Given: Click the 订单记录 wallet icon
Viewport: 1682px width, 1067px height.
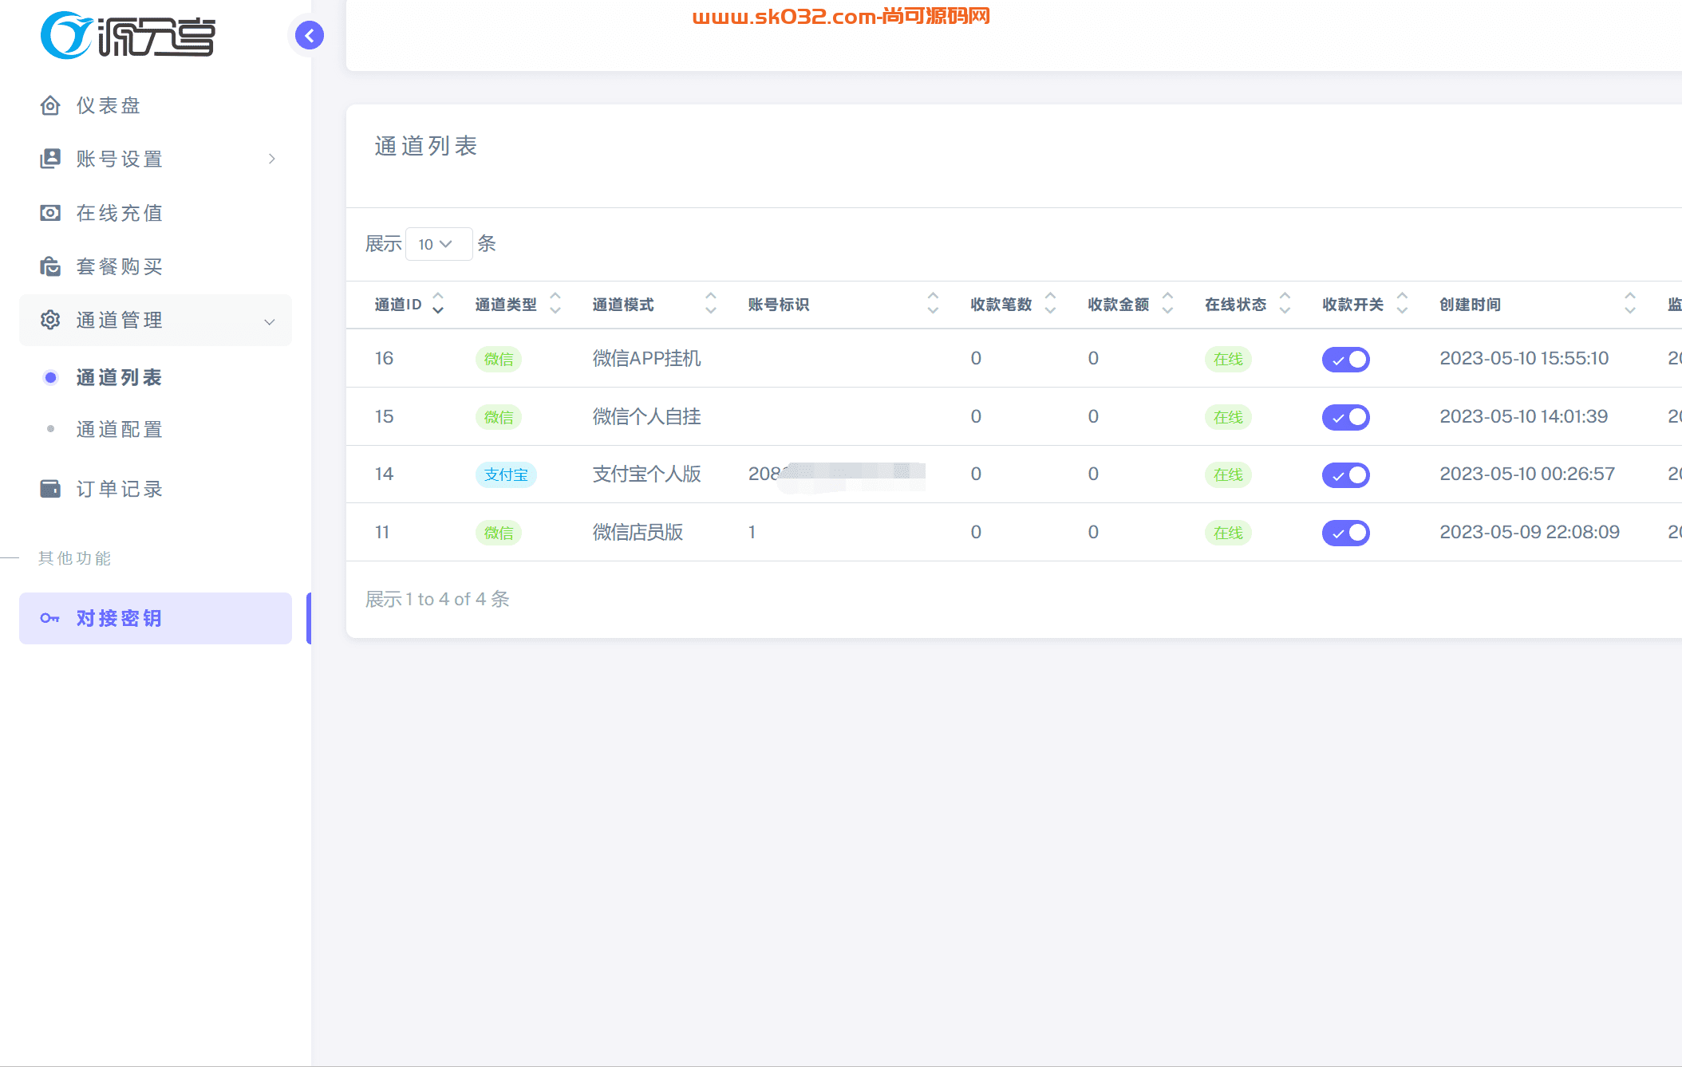Looking at the screenshot, I should pyautogui.click(x=50, y=488).
